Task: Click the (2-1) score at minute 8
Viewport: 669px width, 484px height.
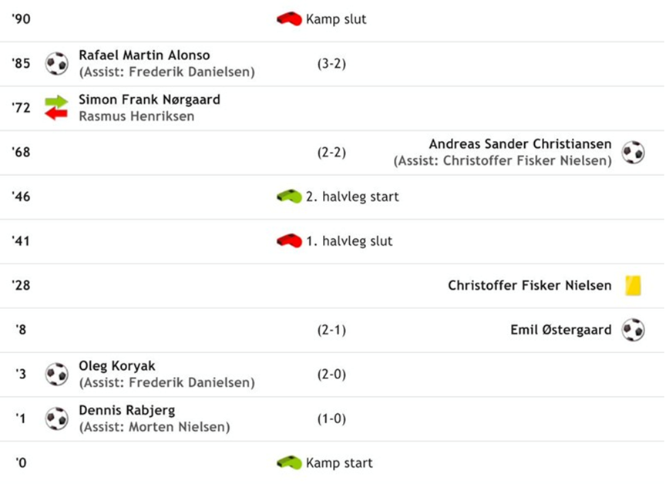Action: tap(331, 330)
